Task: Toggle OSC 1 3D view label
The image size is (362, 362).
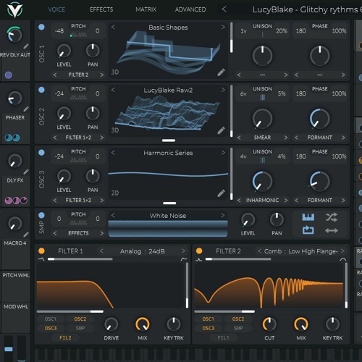Action: (x=115, y=72)
